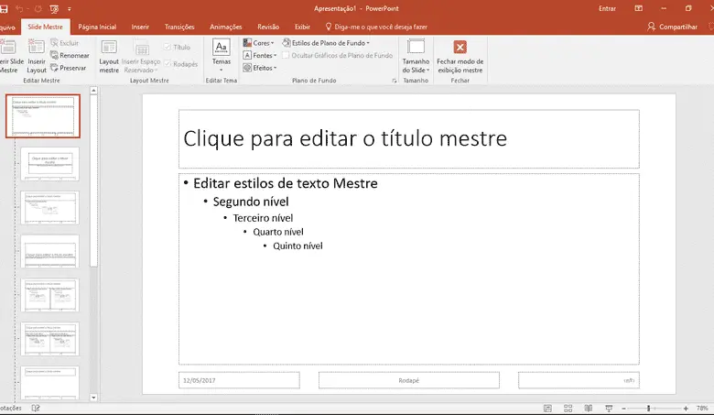Open the Cores dropdown
Screen dimensions: 714x415
point(259,43)
